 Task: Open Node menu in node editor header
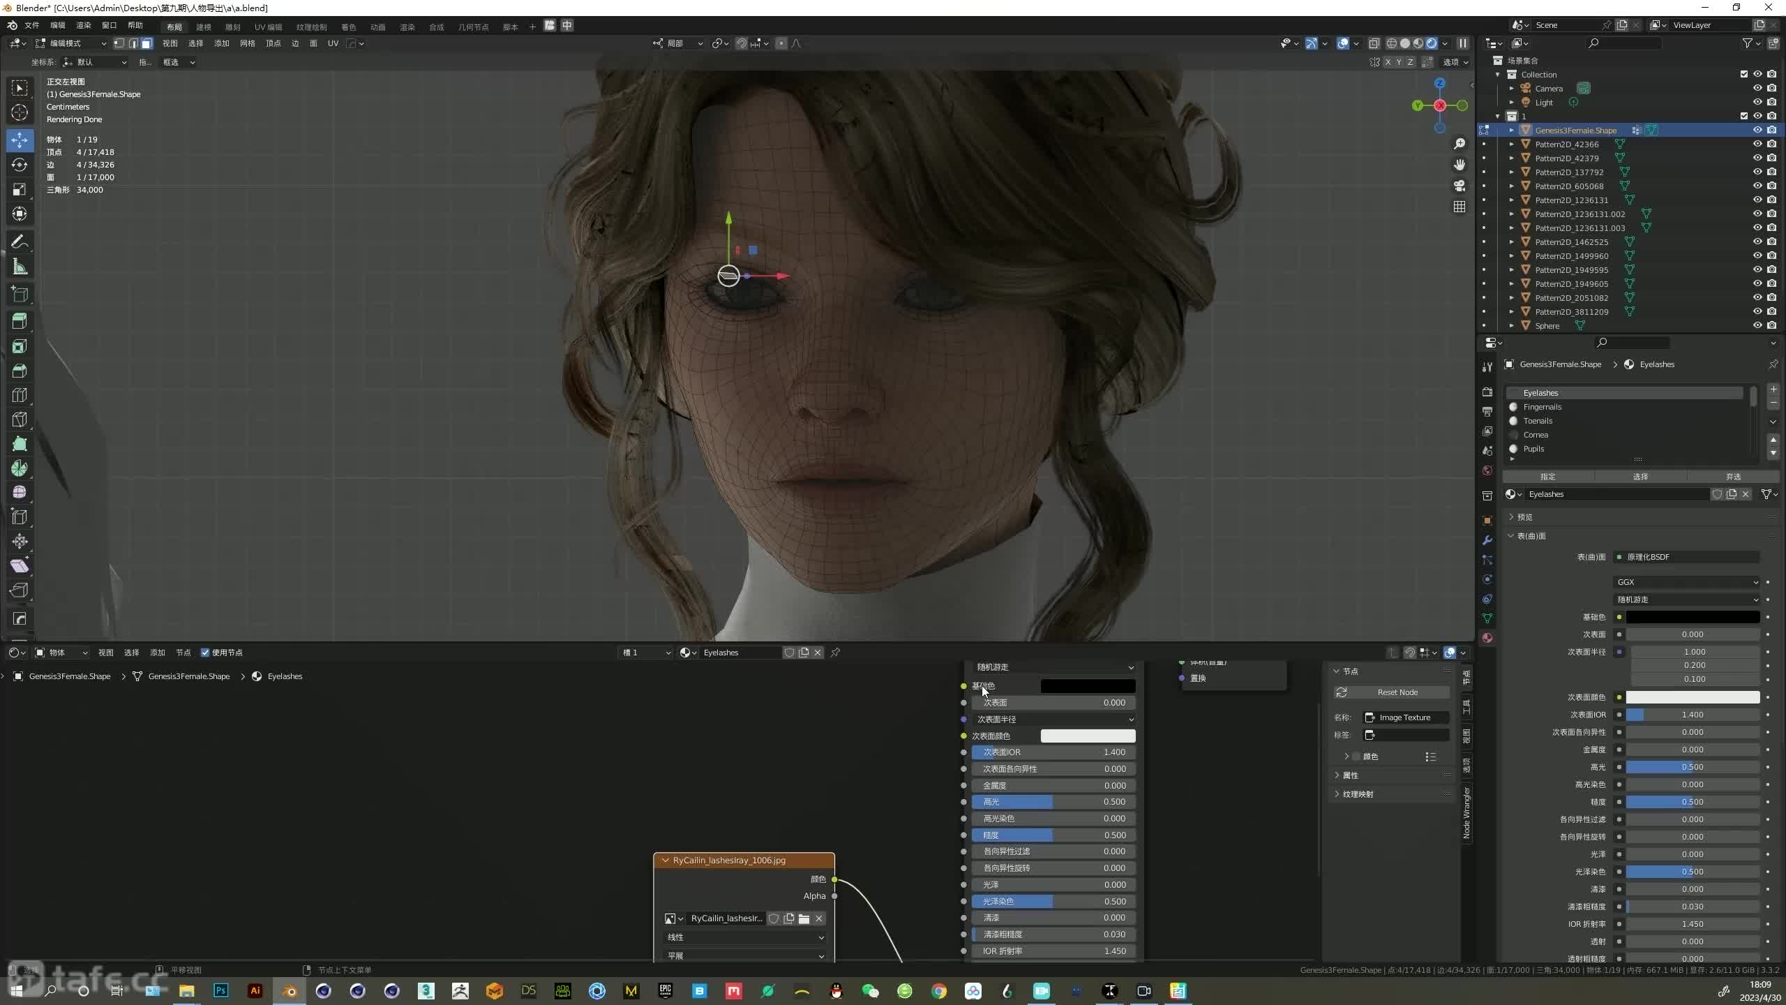pos(183,653)
